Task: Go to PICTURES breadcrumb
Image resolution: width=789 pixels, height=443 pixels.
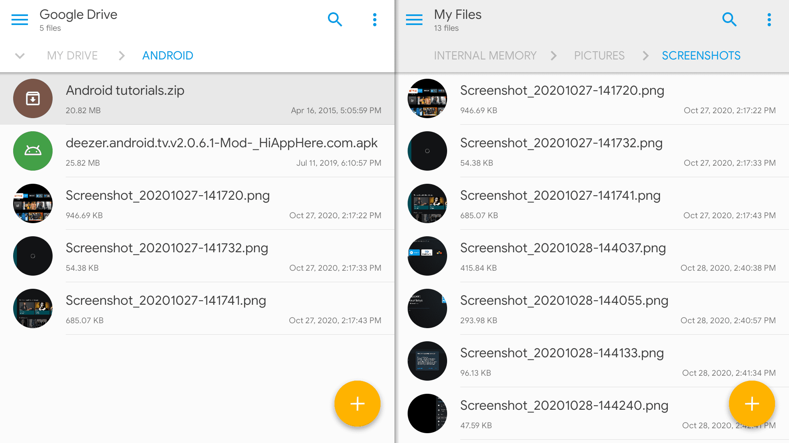Action: [x=599, y=55]
